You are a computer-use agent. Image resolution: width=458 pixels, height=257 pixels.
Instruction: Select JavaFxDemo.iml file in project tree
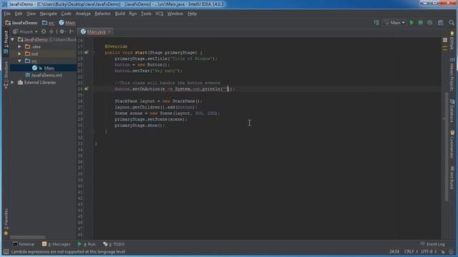click(x=44, y=75)
